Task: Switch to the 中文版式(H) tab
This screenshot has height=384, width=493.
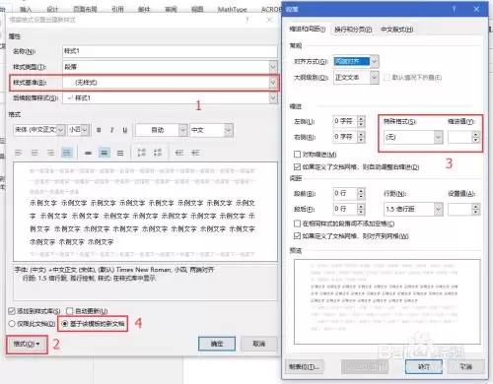Action: (x=396, y=30)
